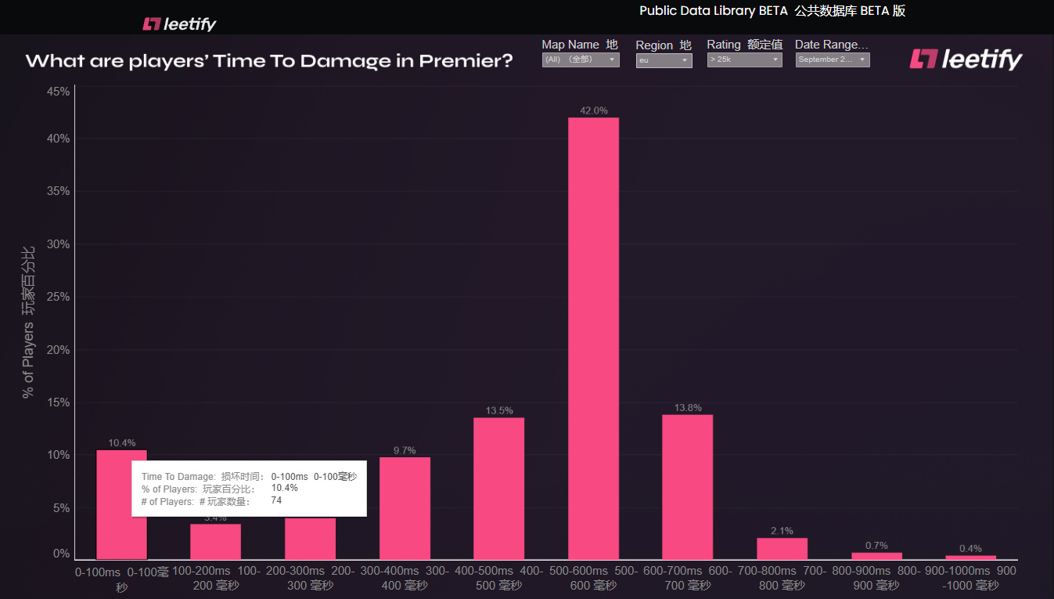Click the 42.0% value label
Image resolution: width=1054 pixels, height=599 pixels.
tap(593, 110)
